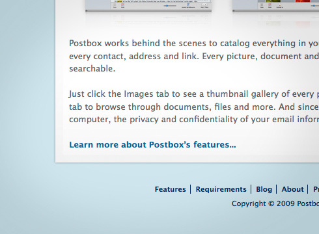Click the 'Copyright © 2009' footer text
This screenshot has height=234, width=319.
point(263,203)
